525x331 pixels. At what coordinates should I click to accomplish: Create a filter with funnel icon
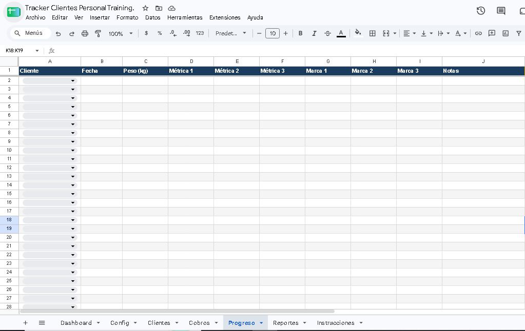[519, 33]
